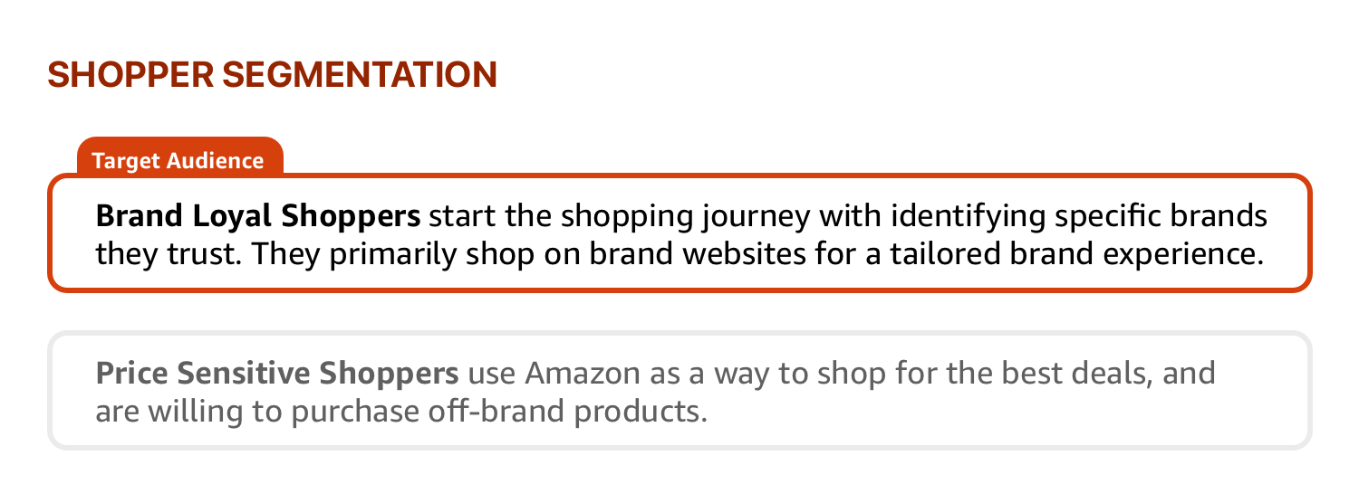1359x503 pixels.
Task: Click the bold "Price Sensitive Shoppers" title
Action: pyautogui.click(x=276, y=373)
